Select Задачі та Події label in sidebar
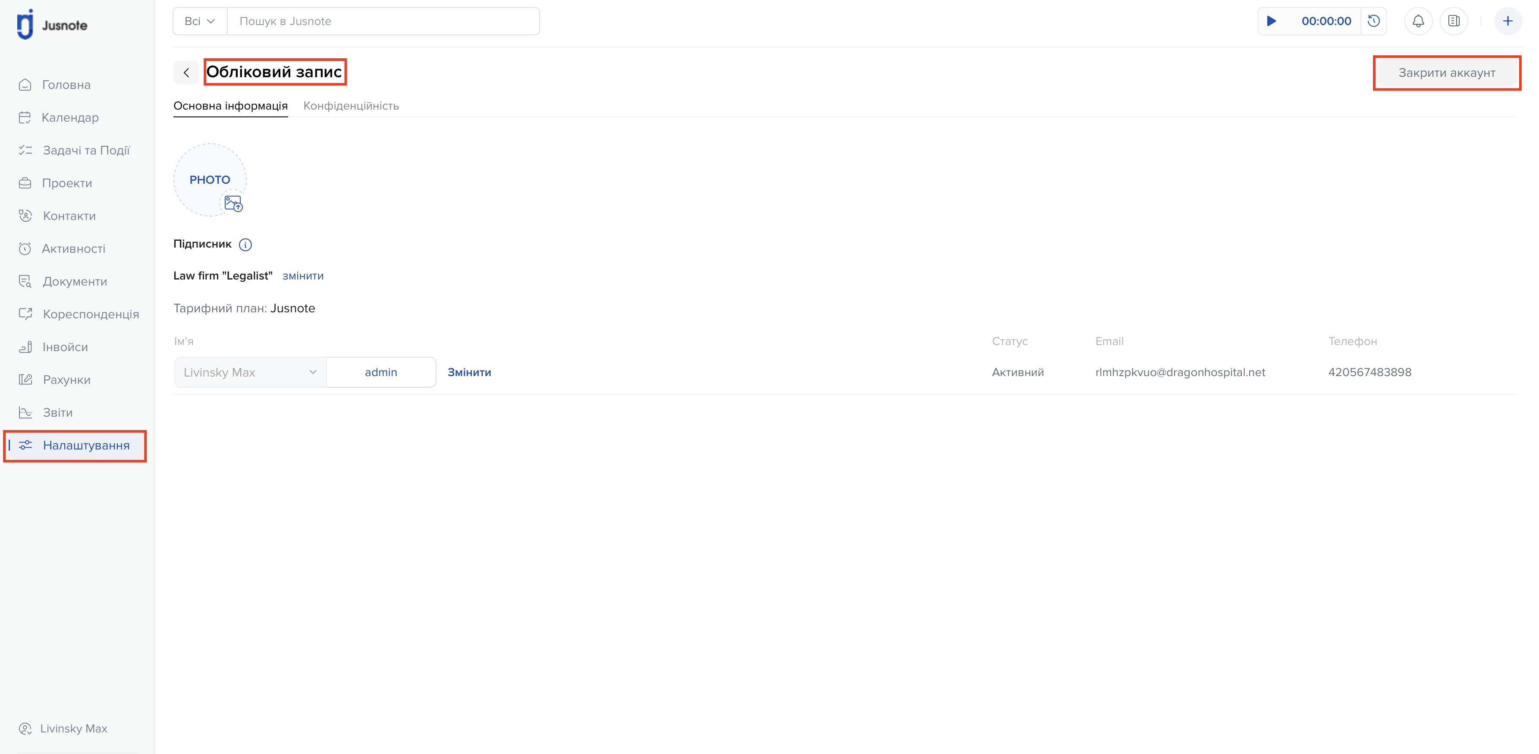 (87, 151)
